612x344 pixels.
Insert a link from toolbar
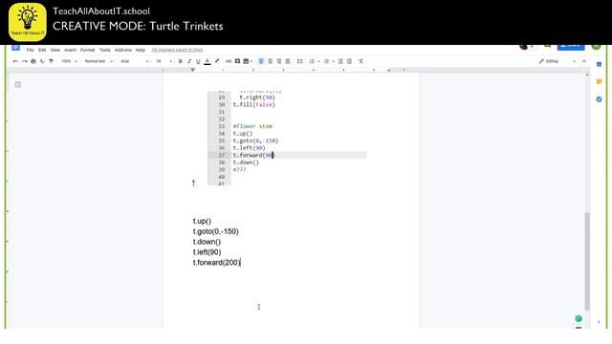click(229, 61)
